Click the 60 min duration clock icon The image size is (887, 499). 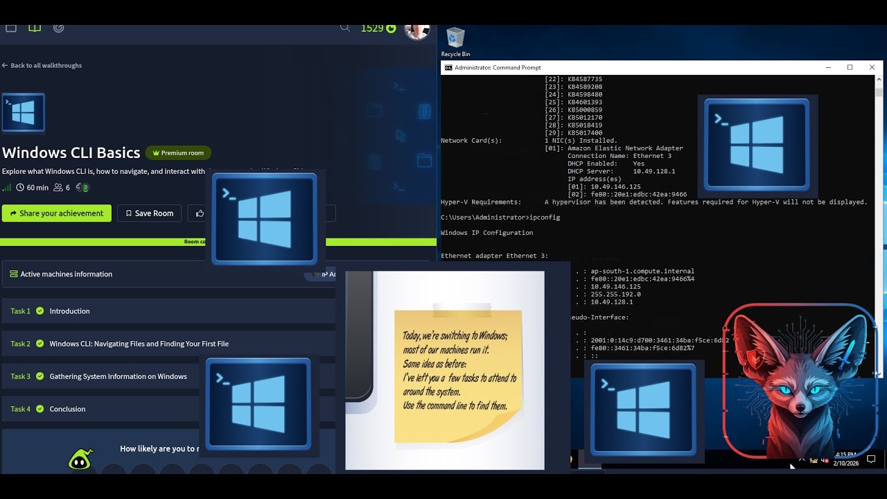(20, 187)
